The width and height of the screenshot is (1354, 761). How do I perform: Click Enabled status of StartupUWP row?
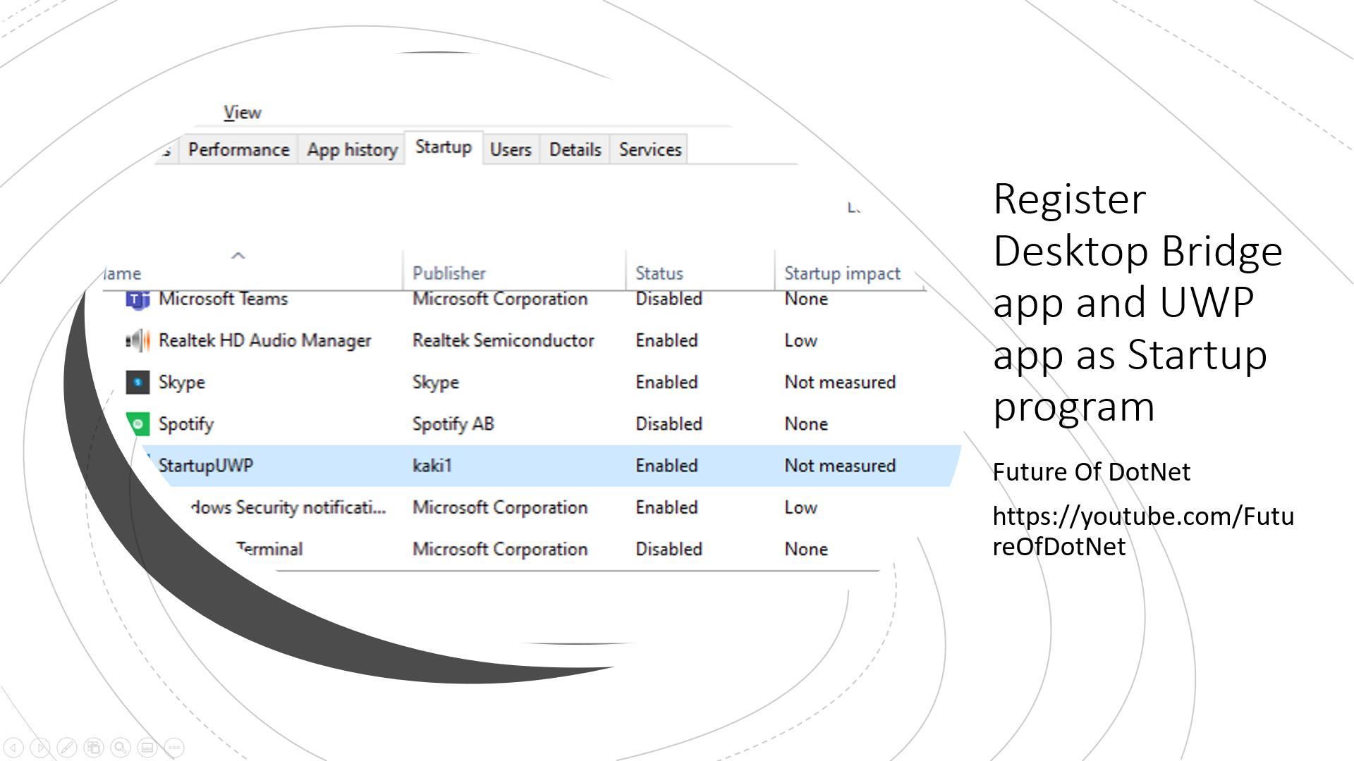click(666, 466)
